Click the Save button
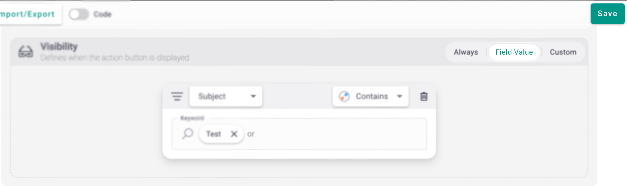 click(607, 14)
